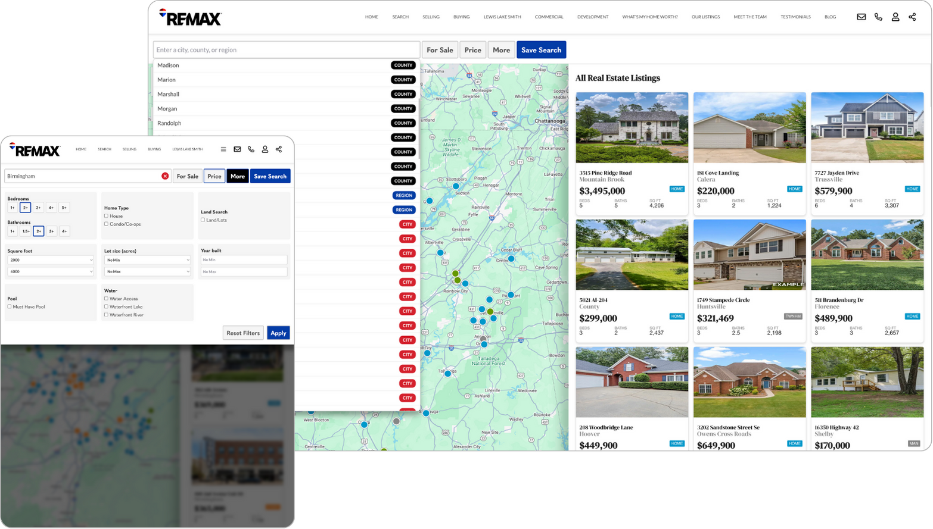
Task: Open the TESTIMONIALS menu item
Action: [x=795, y=17]
